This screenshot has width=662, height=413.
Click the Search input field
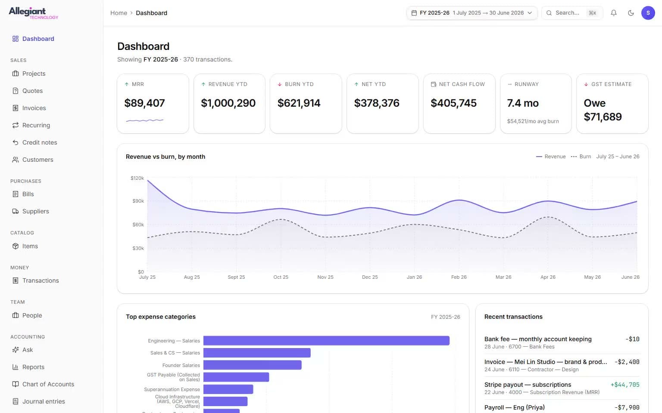pos(572,13)
